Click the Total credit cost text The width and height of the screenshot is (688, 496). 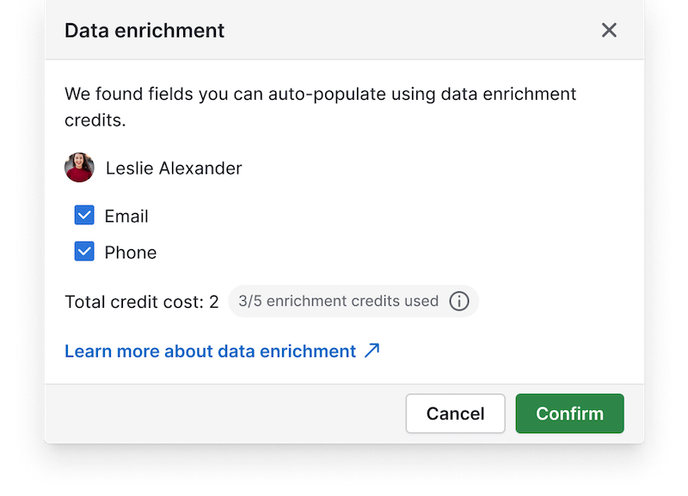pos(141,302)
